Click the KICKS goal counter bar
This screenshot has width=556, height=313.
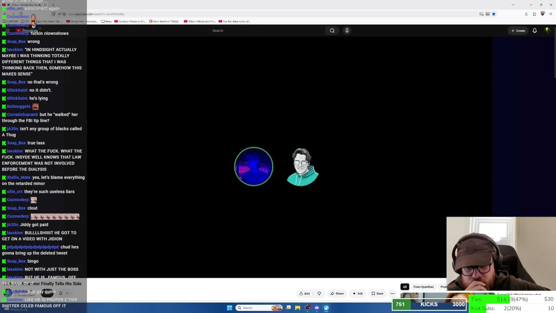[x=429, y=304]
